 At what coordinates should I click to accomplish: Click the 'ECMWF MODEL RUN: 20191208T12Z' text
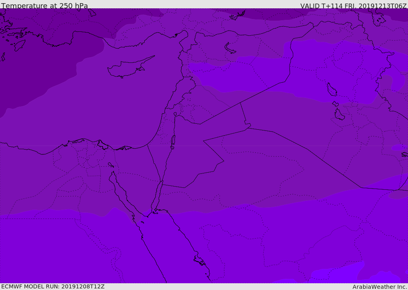point(53,286)
